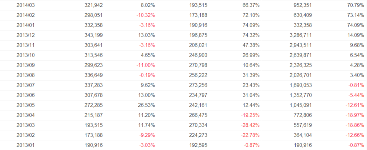Viewport: 367px width, 150px height.
Task: Select the red -0.19% percentage
Action: click(148, 75)
